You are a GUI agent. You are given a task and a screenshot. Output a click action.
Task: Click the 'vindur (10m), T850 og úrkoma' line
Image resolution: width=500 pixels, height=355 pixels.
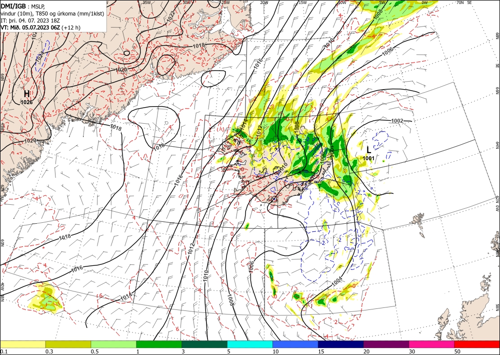coord(52,14)
